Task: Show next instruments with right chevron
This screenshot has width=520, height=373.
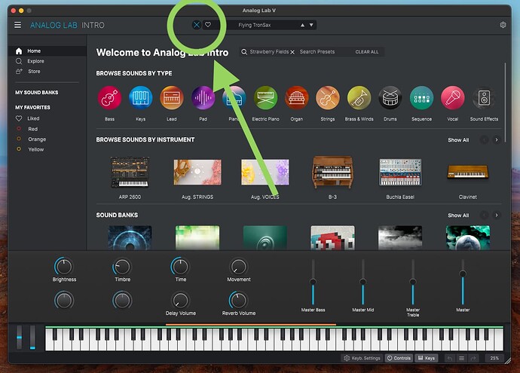Action: pos(497,140)
